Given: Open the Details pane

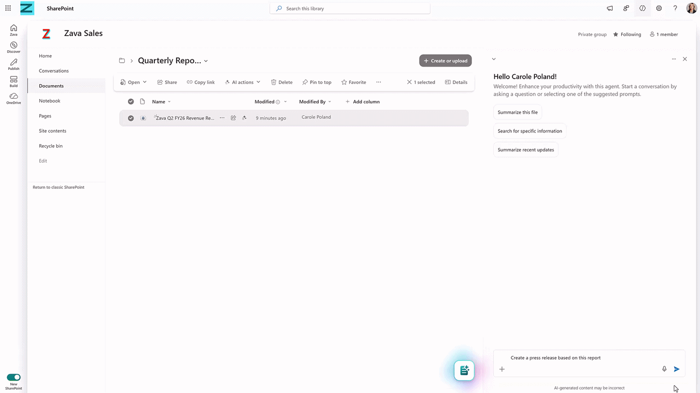Looking at the screenshot, I should coord(456,82).
